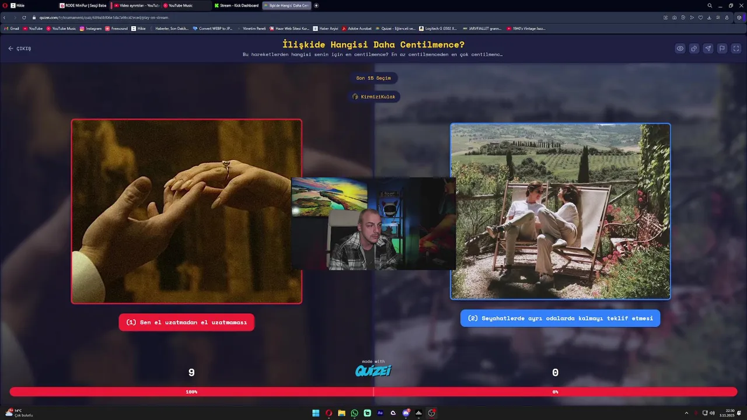Open the taskbar clock 22:30
Viewport: 747px width, 420px height.
(727, 413)
